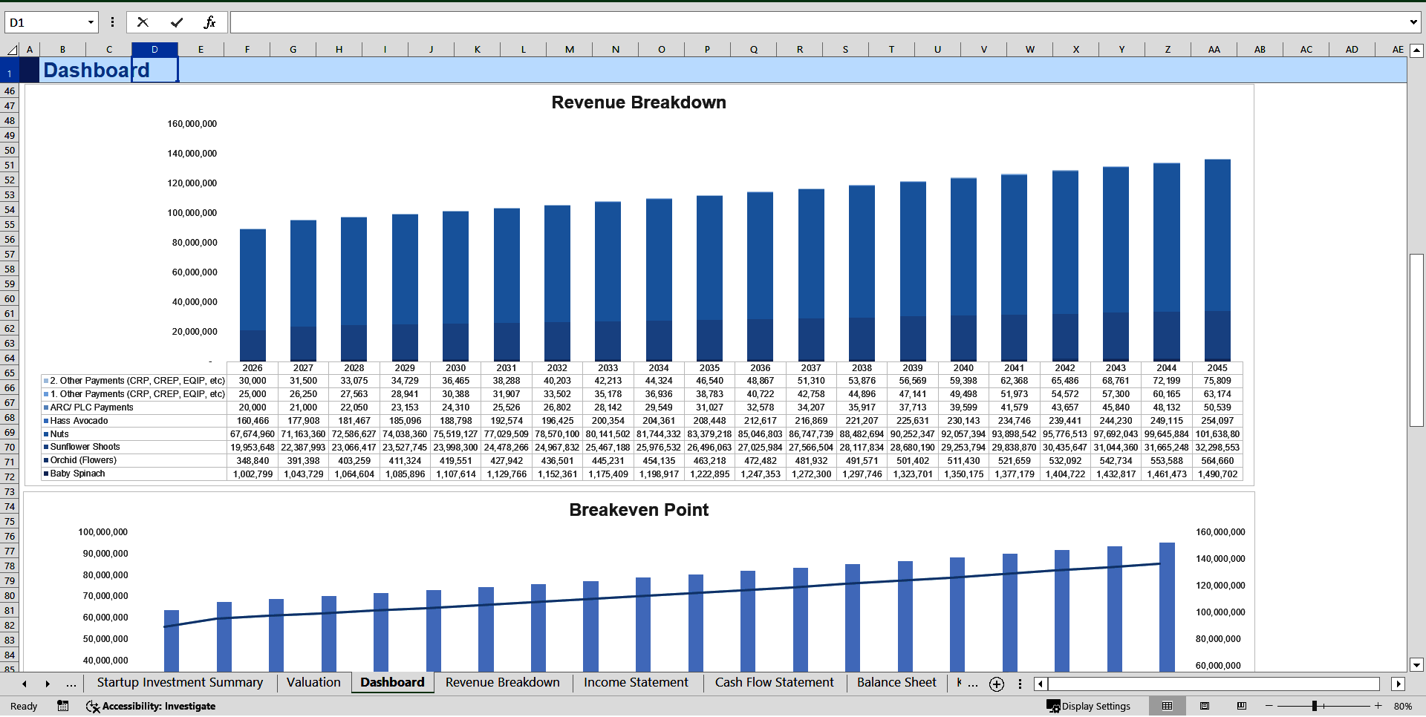Toggle the Baby Spinach legend entry
The image size is (1426, 717).
[x=76, y=474]
